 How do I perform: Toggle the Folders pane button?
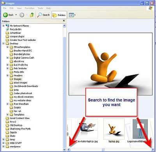click(x=59, y=15)
